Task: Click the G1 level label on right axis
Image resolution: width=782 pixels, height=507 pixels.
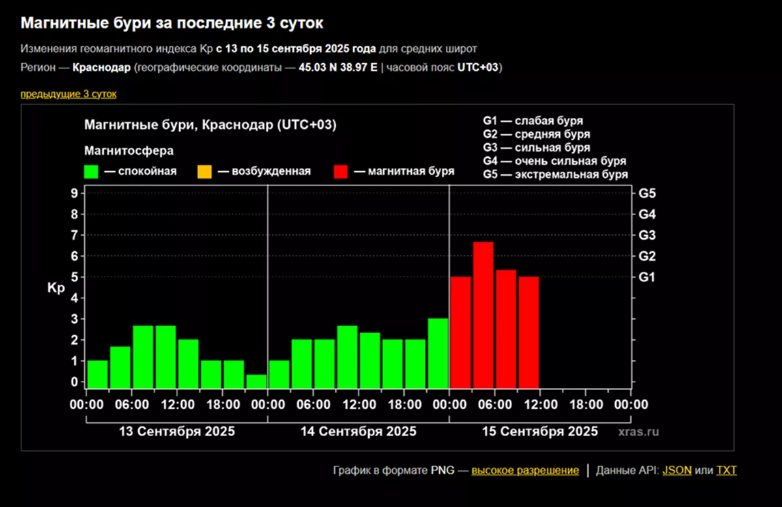Action: 647,277
